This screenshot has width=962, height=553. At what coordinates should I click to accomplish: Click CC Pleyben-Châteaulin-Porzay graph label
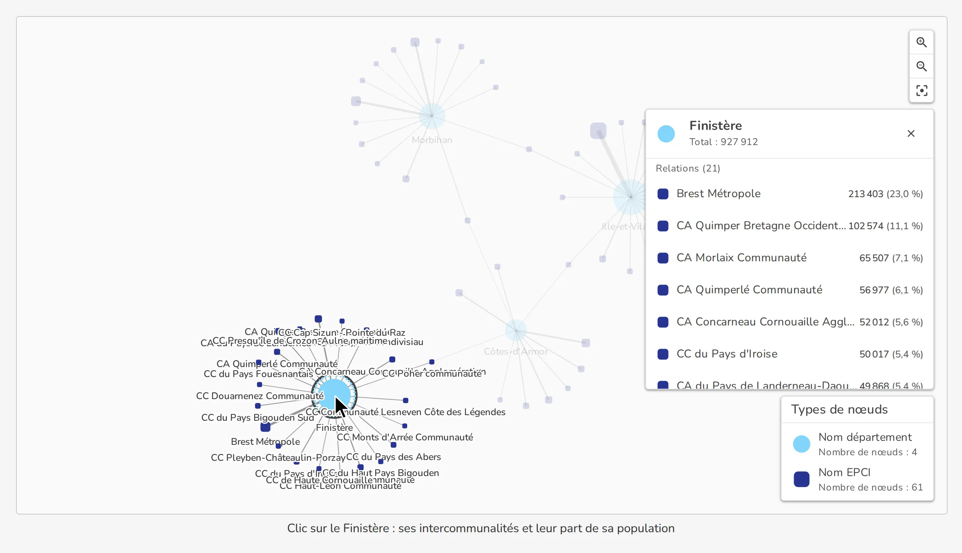(x=278, y=458)
